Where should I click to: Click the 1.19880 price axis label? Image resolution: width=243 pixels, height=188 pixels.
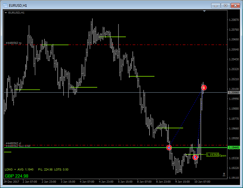[x=234, y=109]
